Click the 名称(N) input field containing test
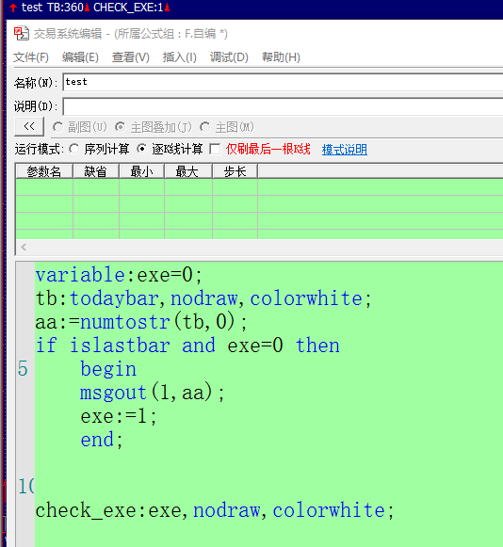This screenshot has width=503, height=547. [x=283, y=82]
